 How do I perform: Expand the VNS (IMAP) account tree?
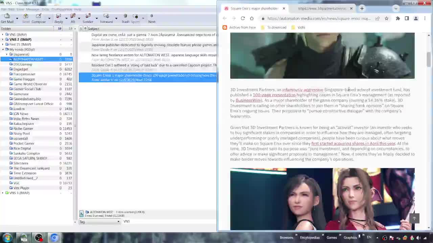point(3,34)
